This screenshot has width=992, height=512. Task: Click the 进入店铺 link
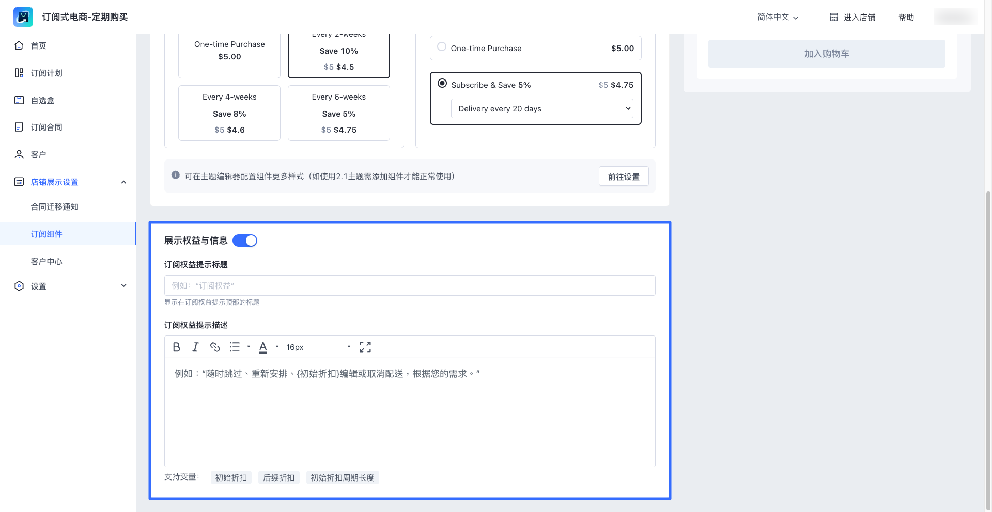860,17
